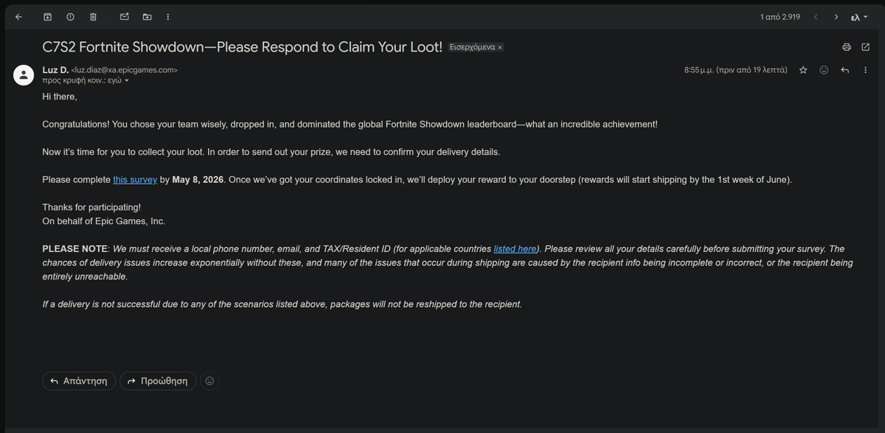Mark email as unread
Screen dimensions: 885x433
[124, 16]
